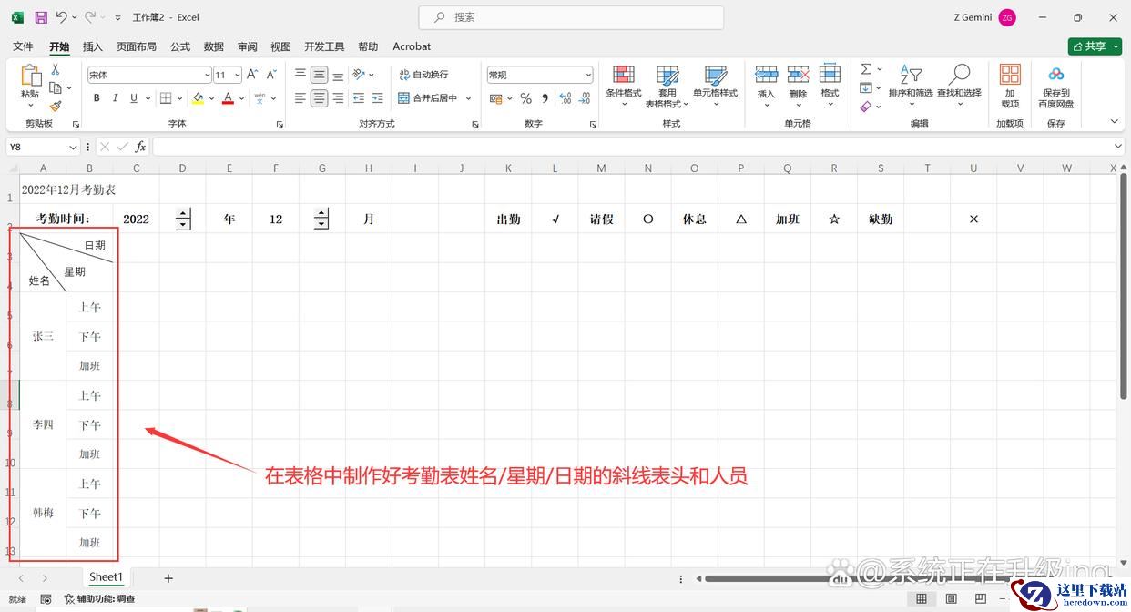Image resolution: width=1131 pixels, height=612 pixels.
Task: Click Save to Baidu Netdisk icon
Action: click(x=1055, y=76)
